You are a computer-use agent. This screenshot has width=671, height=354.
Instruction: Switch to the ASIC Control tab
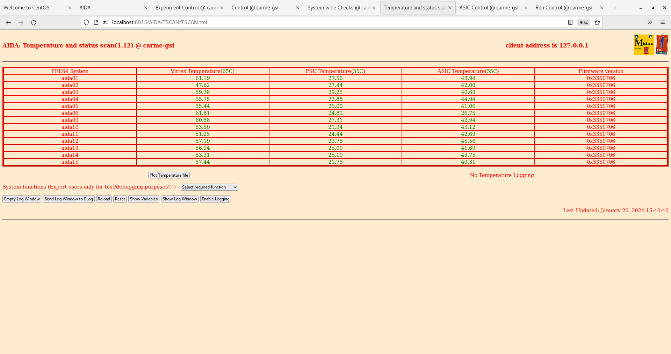coord(489,8)
